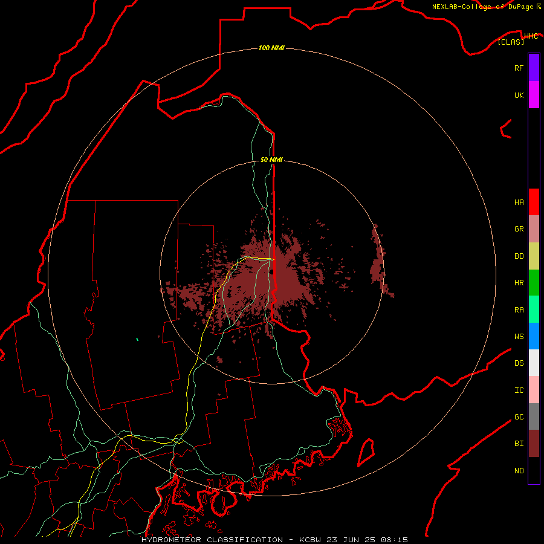Click the HYDROMETEOR CLASSIFICATION title text
This screenshot has width=544, height=544.
[x=212, y=540]
